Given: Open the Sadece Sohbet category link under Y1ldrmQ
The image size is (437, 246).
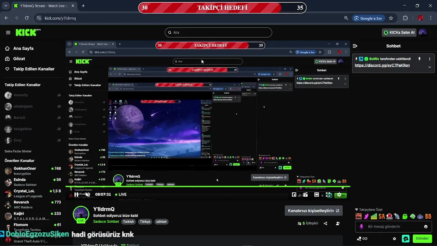Looking at the screenshot, I should coord(106,222).
